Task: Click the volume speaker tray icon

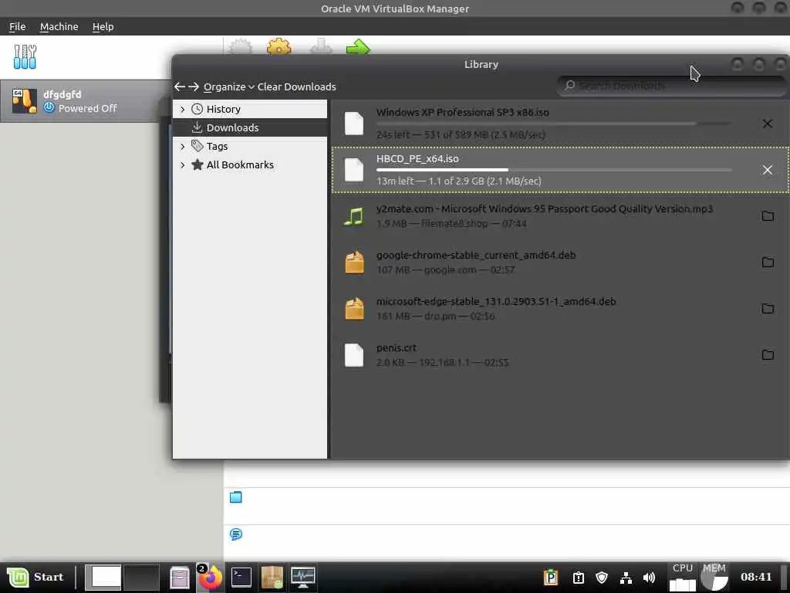Action: click(x=650, y=578)
